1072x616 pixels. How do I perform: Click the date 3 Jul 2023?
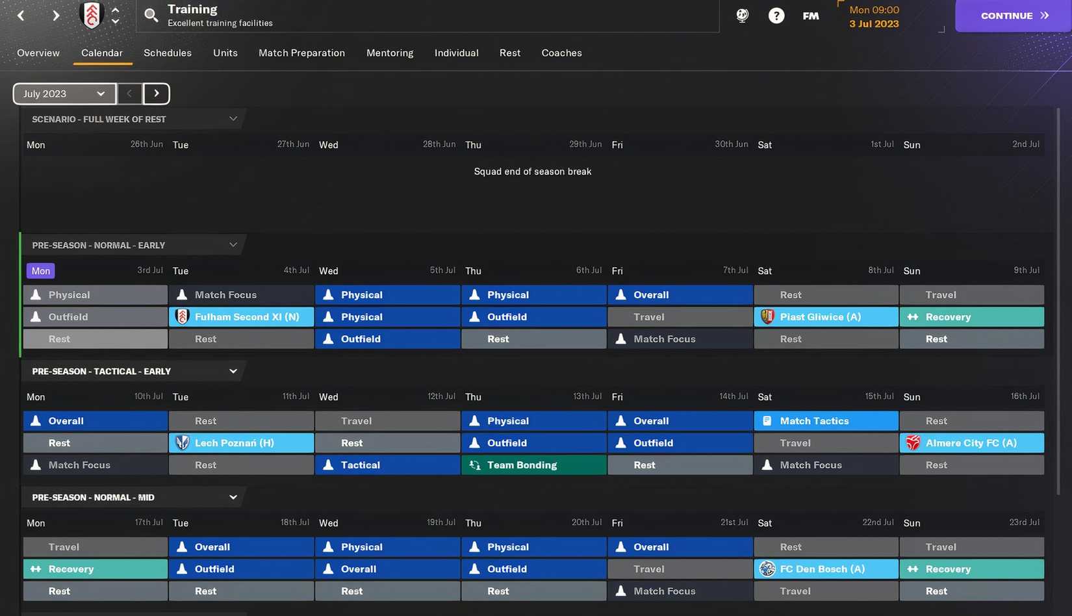pyautogui.click(x=874, y=24)
